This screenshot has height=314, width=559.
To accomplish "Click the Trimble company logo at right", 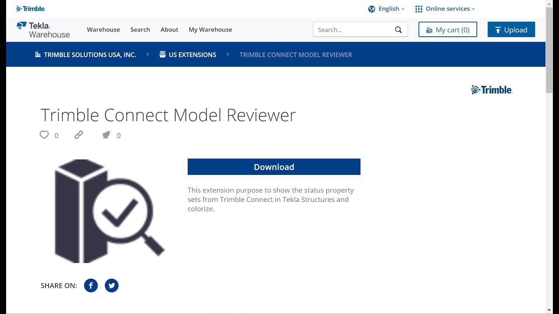I will click(492, 90).
